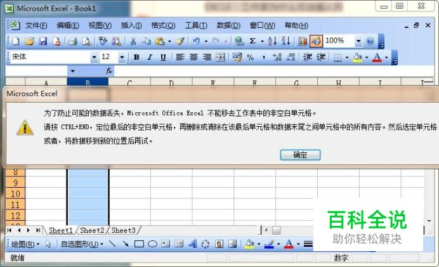Toggle the Drawing toolbar icon

pyautogui.click(x=316, y=41)
